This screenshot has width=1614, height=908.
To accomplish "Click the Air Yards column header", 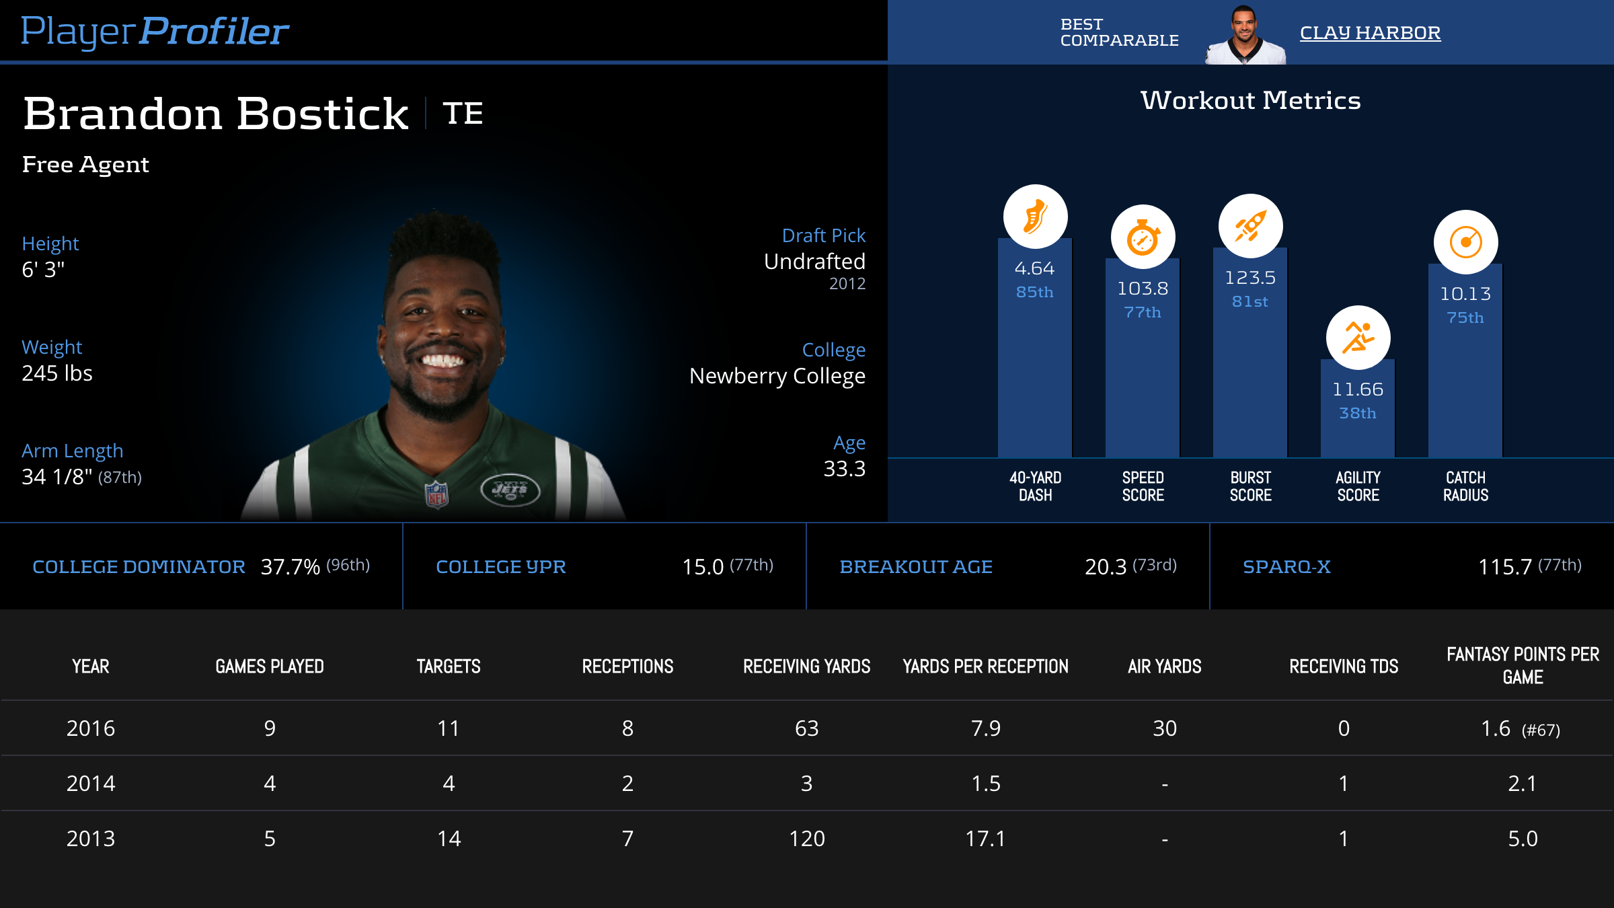I will [x=1164, y=667].
